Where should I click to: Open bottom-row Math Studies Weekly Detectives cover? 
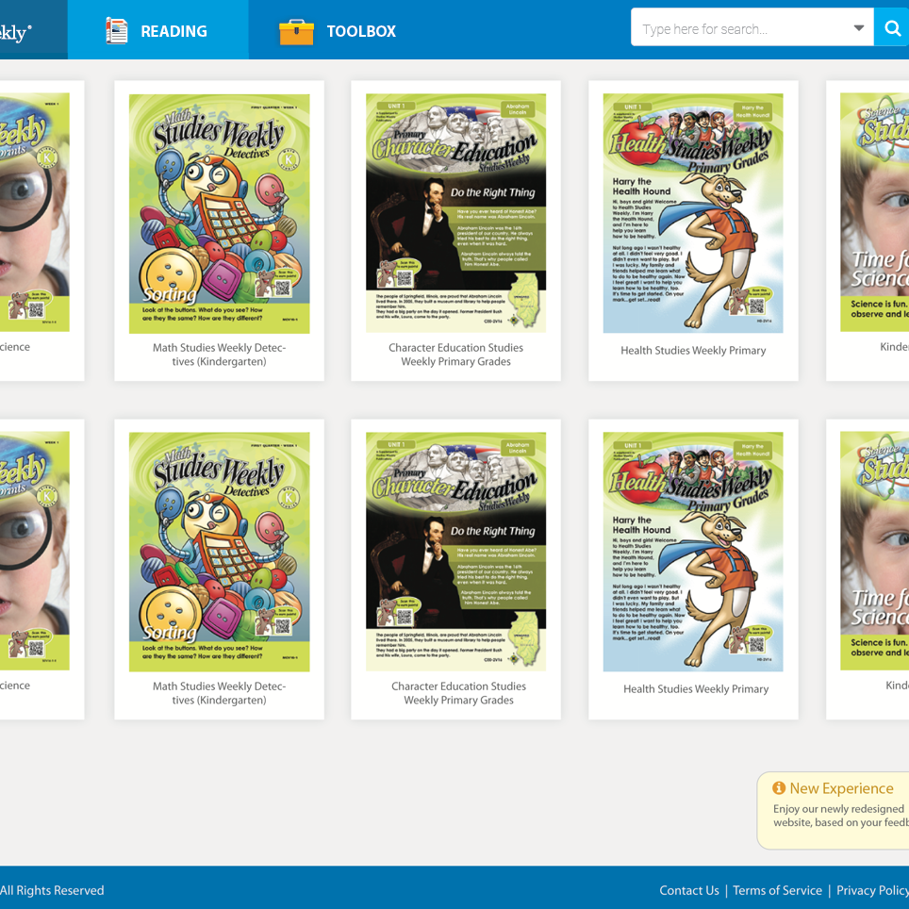click(x=219, y=552)
